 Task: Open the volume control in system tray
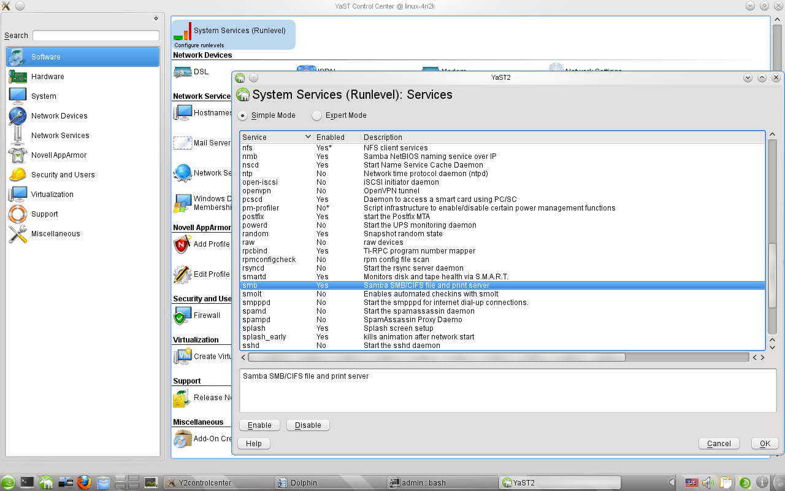(x=707, y=482)
